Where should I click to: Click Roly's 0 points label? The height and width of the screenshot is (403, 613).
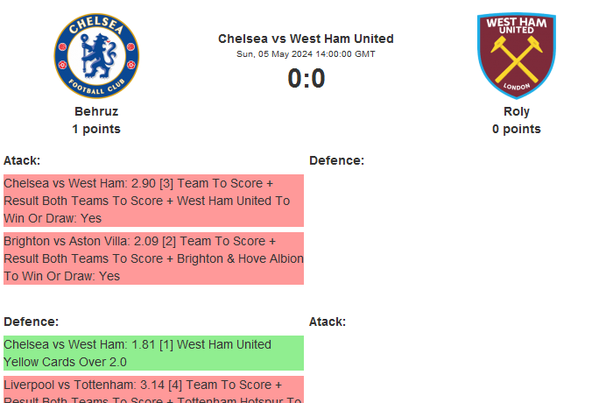(x=516, y=129)
